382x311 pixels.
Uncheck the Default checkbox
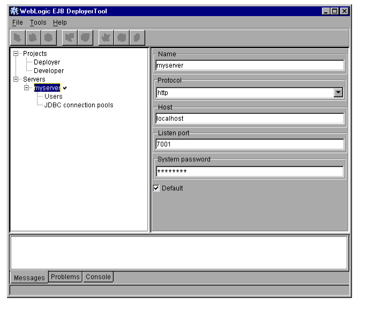point(156,188)
